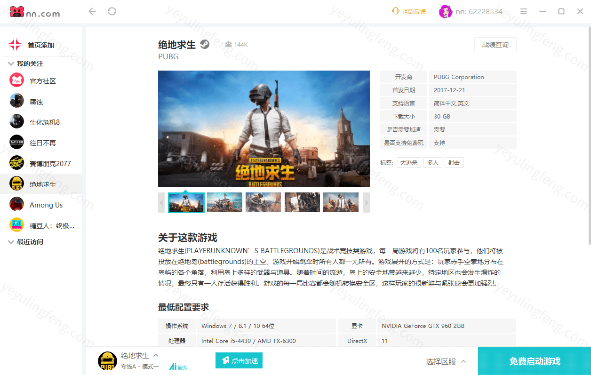Image resolution: width=591 pixels, height=375 pixels.
Task: Select the fifth screenshot thumbnail
Action: point(341,202)
